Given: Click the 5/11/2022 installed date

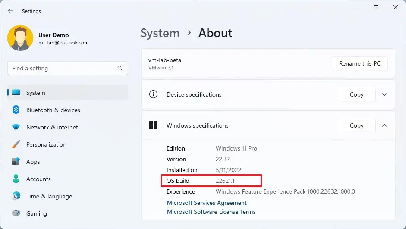Looking at the screenshot, I should 228,170.
